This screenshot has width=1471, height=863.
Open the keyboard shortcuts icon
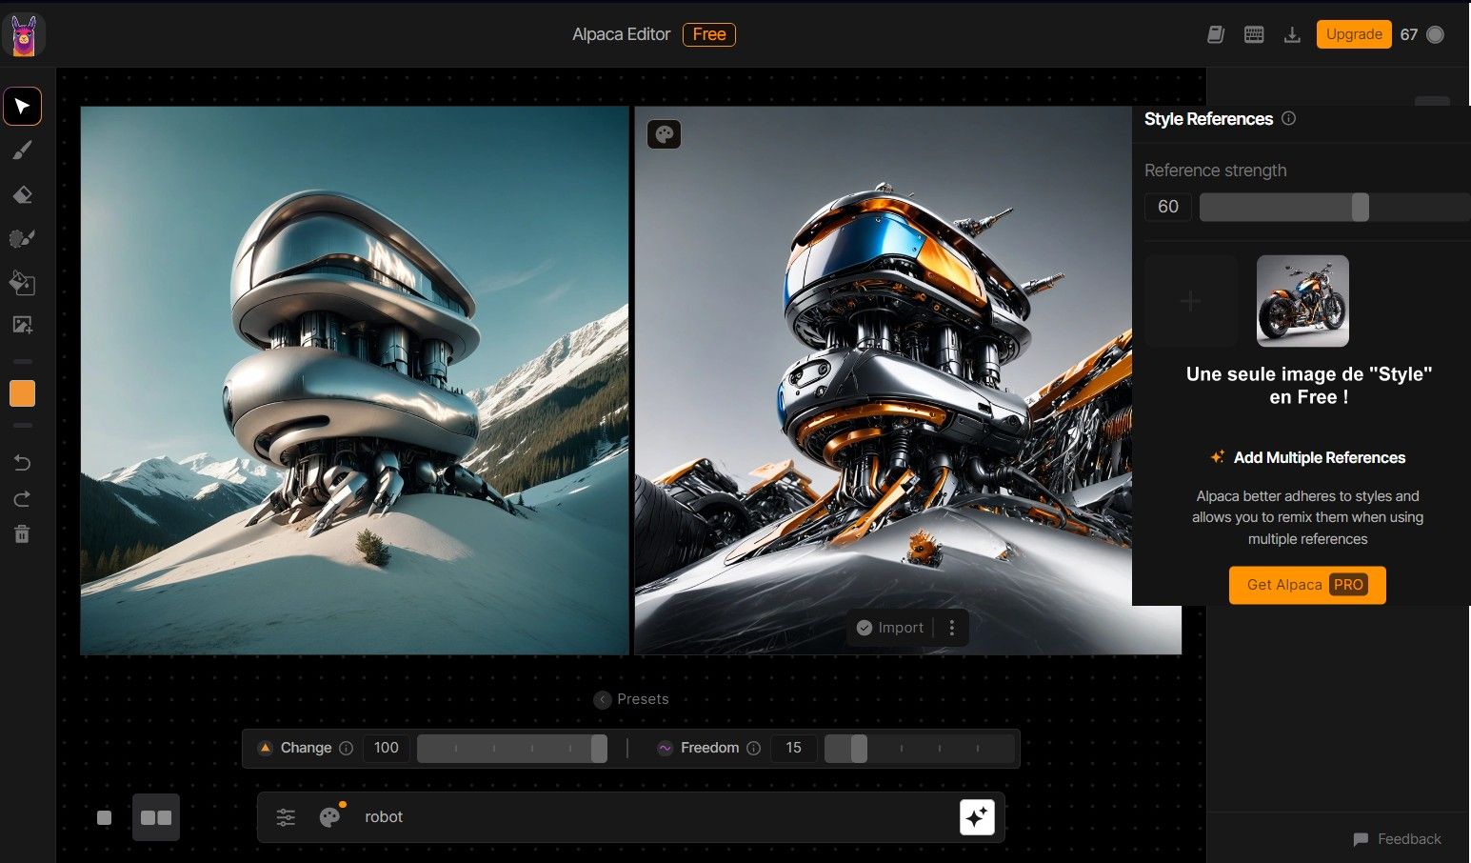[1254, 34]
